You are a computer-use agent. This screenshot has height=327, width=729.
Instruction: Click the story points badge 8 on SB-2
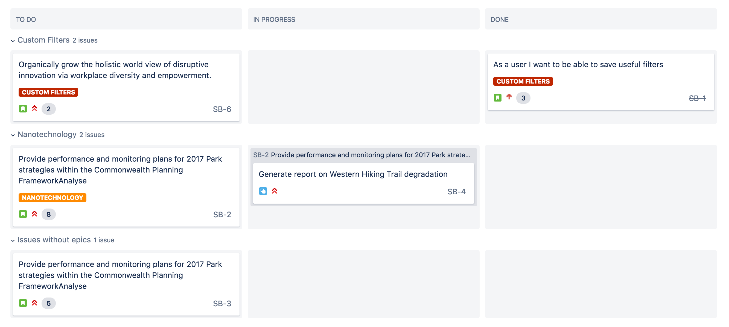tap(49, 214)
